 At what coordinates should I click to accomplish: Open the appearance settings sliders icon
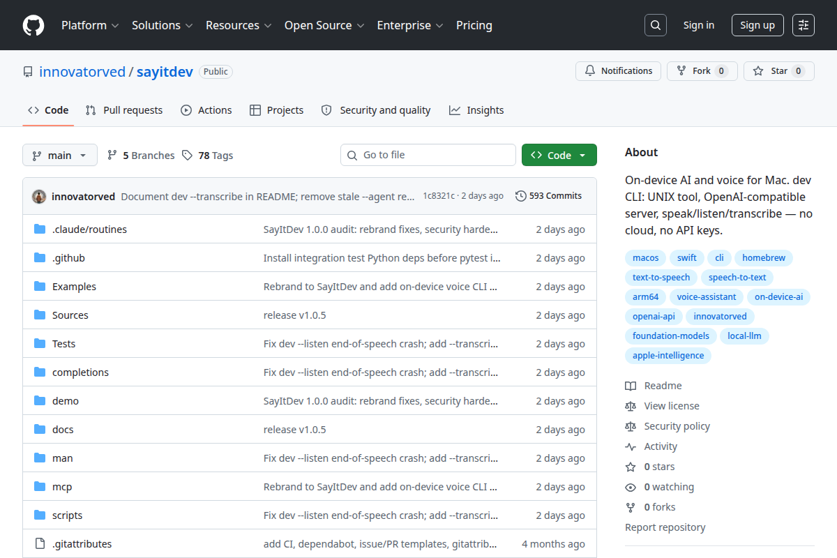(x=804, y=25)
